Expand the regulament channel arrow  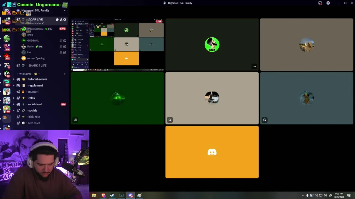pyautogui.click(x=14, y=86)
